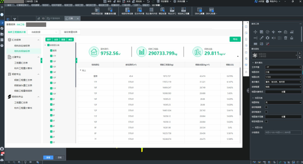The width and height of the screenshot is (303, 164).
Task: Click the 导出GFC toolbar icon
Action: (x=172, y=11)
